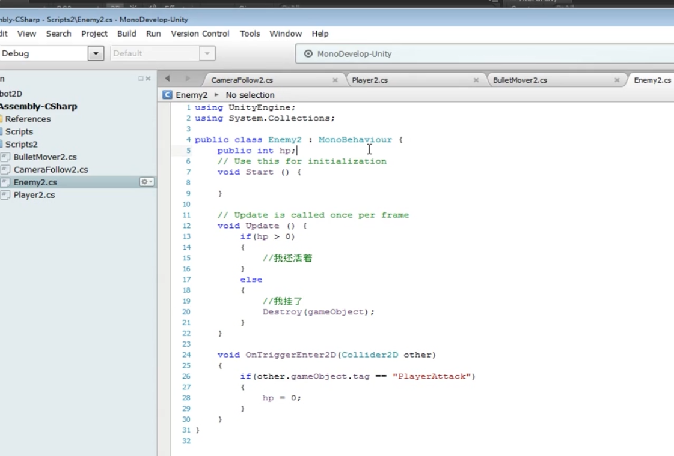674x456 pixels.
Task: Open the Default runtime dropdown
Action: click(x=207, y=53)
